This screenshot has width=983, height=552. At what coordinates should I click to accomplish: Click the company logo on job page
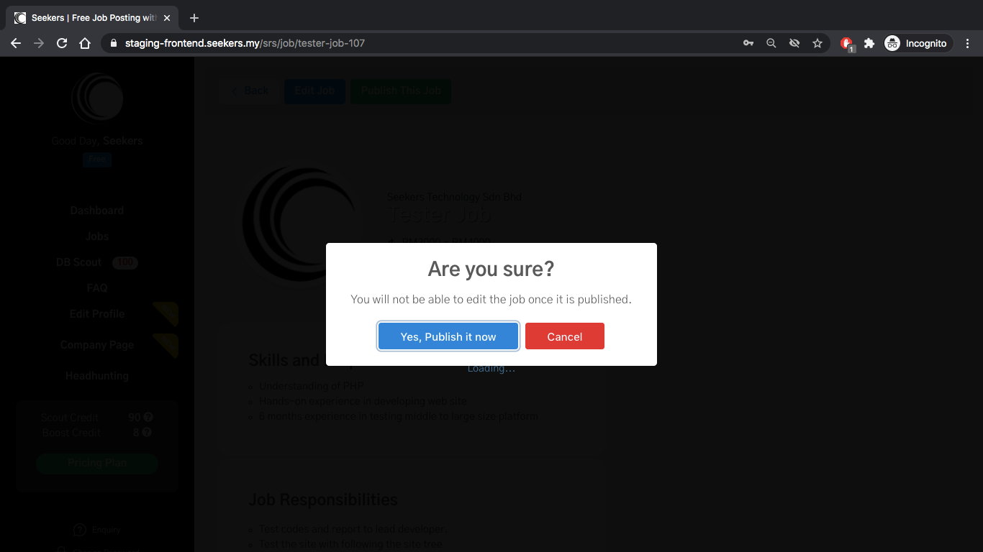click(299, 224)
